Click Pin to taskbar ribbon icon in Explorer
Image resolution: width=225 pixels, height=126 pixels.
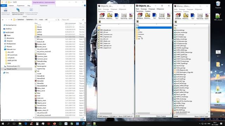coord(6,10)
